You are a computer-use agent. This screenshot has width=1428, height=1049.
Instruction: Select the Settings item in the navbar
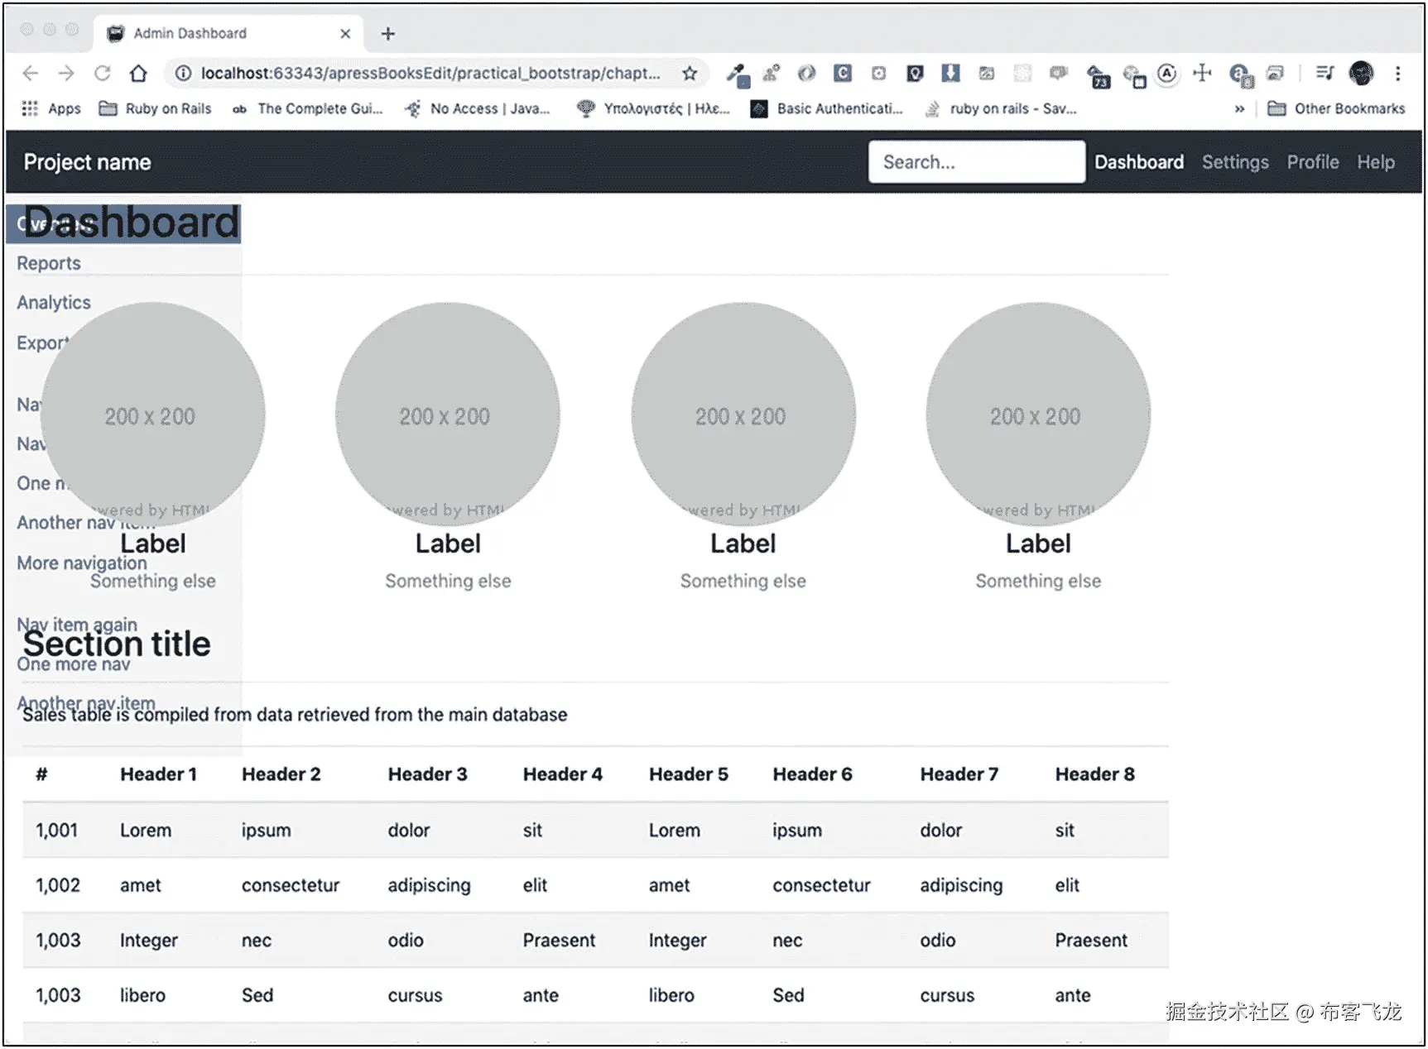pos(1235,162)
